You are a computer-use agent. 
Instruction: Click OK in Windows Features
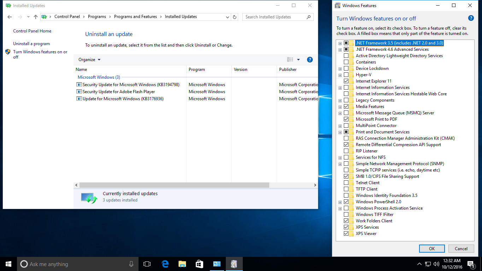click(432, 248)
